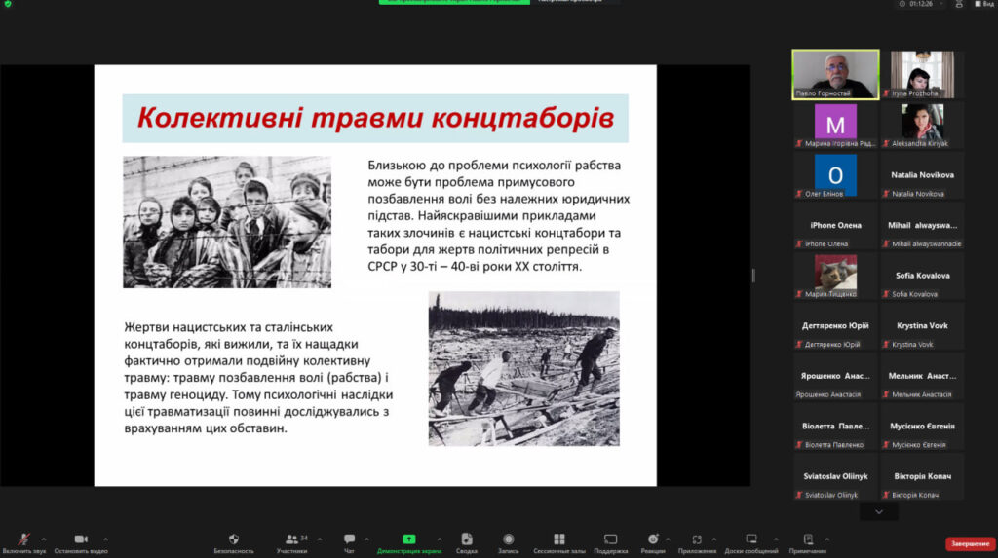Toggle microphone with Включить звук
Image resolution: width=998 pixels, height=558 pixels.
tap(22, 539)
